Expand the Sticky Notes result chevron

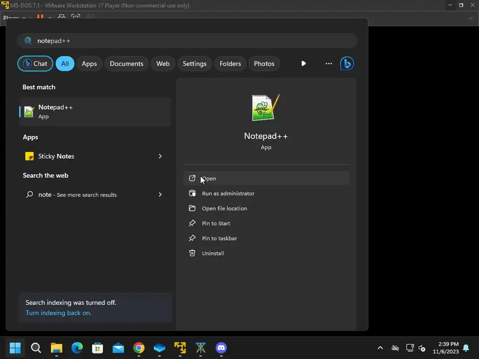click(x=160, y=156)
